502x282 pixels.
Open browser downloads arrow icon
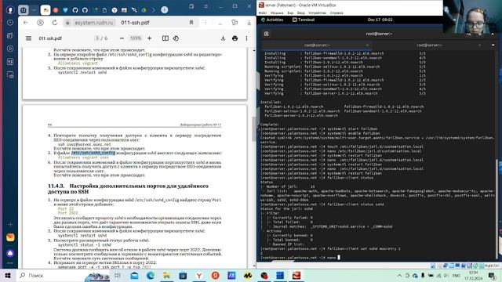click(x=249, y=23)
